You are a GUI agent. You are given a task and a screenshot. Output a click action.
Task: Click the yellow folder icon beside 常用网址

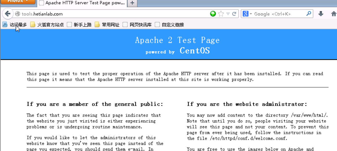pyautogui.click(x=97, y=25)
